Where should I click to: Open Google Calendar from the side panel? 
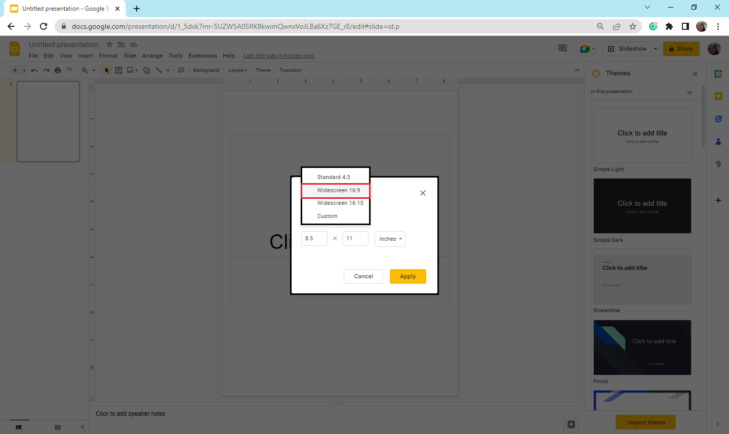(718, 73)
